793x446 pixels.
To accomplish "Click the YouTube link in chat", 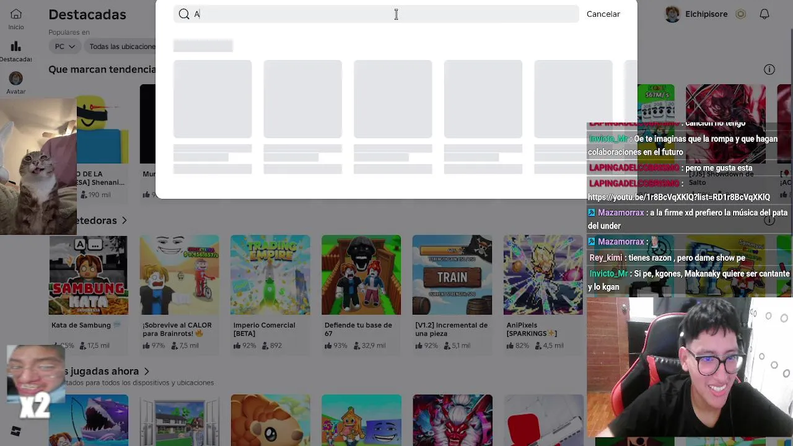I will tap(679, 197).
